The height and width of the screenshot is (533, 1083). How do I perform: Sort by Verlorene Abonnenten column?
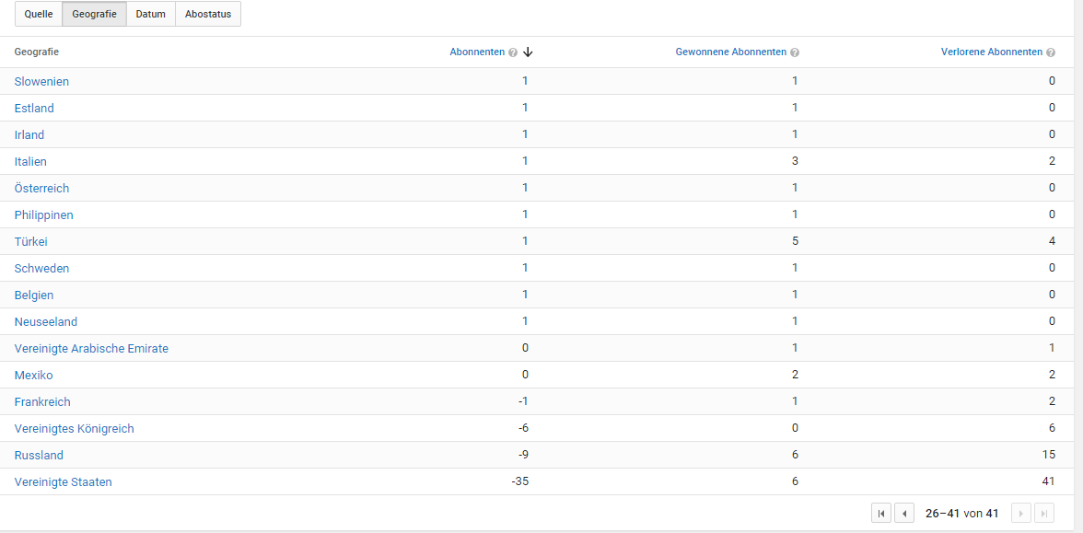click(991, 52)
